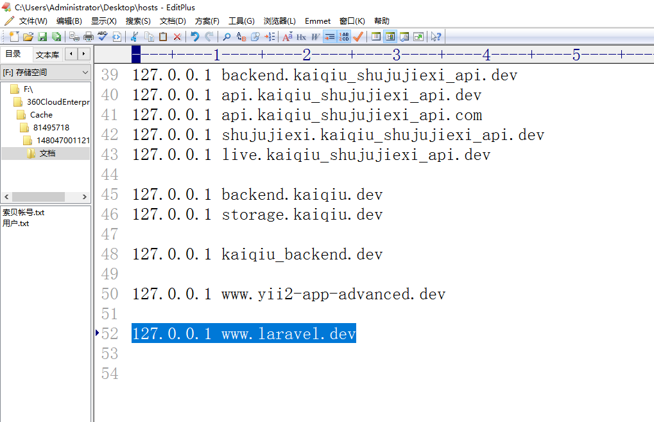Toggle word wrap W icon

click(315, 37)
